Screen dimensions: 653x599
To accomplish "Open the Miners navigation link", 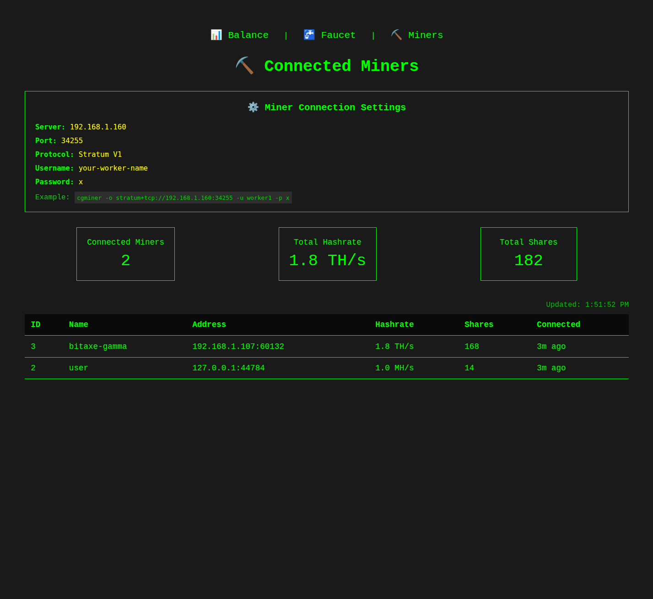I will pyautogui.click(x=426, y=35).
